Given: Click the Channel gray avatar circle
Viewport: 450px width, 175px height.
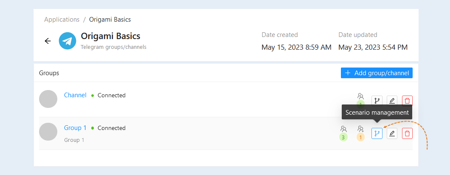Looking at the screenshot, I should click(48, 99).
